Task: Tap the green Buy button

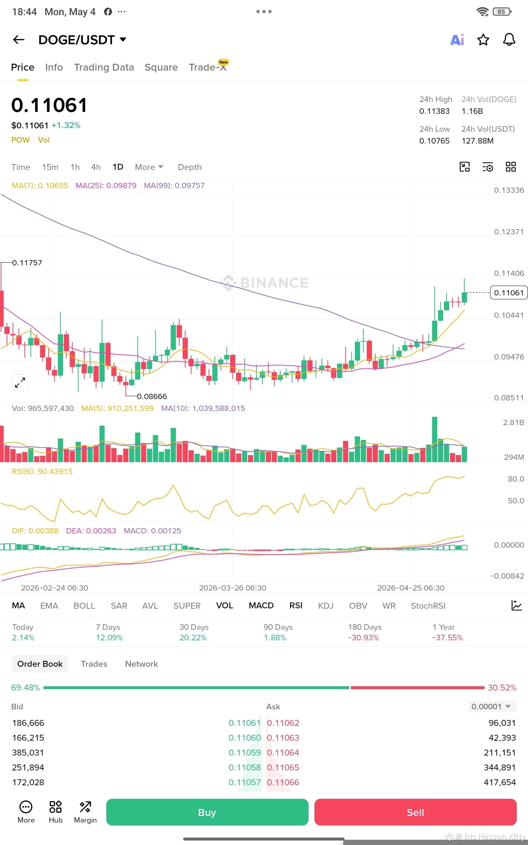Action: click(207, 812)
